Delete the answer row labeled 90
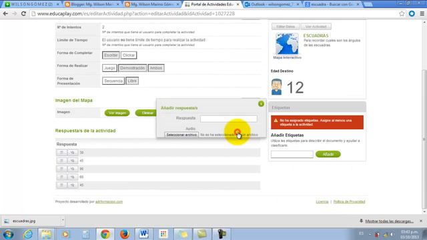Viewport: 427px width, 240px height. click(61, 169)
